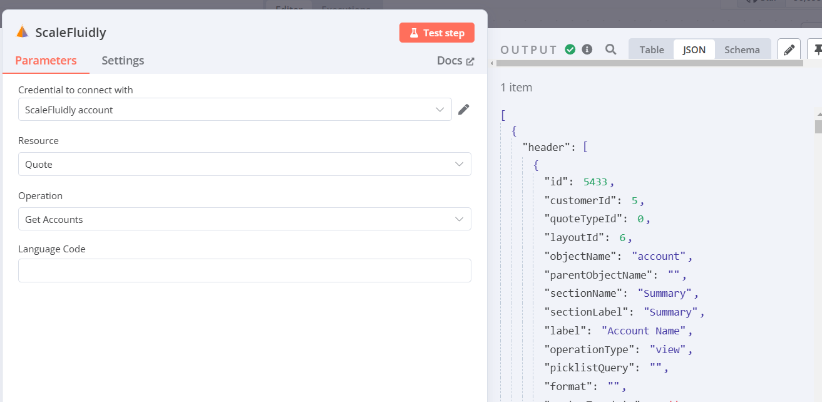The width and height of the screenshot is (822, 402).
Task: Click the edit output pencil button
Action: pos(789,49)
